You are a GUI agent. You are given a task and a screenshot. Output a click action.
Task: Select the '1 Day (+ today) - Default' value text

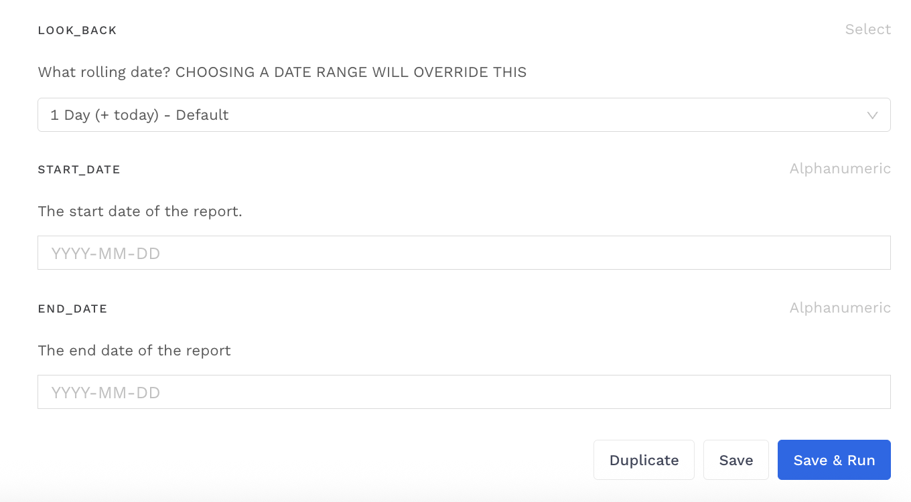coord(139,115)
